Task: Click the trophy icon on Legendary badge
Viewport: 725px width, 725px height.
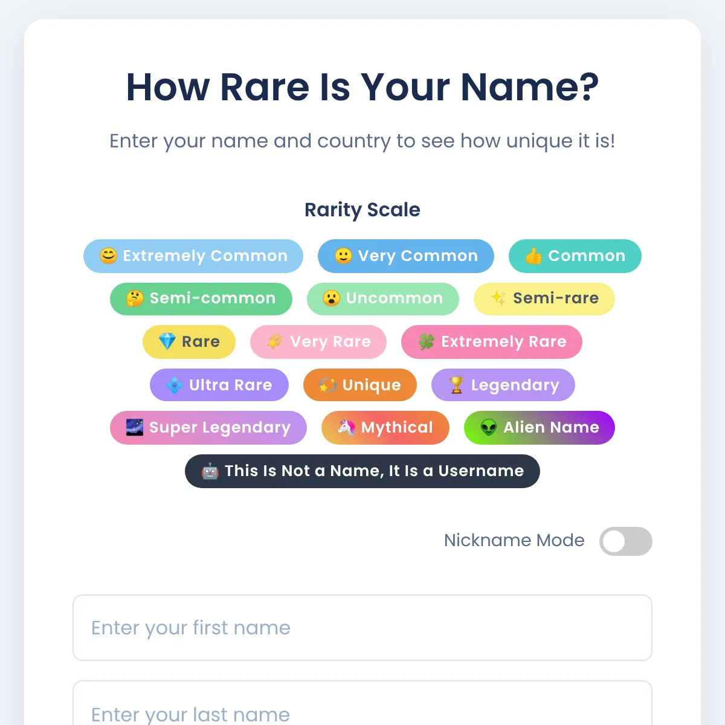Action: pyautogui.click(x=456, y=385)
